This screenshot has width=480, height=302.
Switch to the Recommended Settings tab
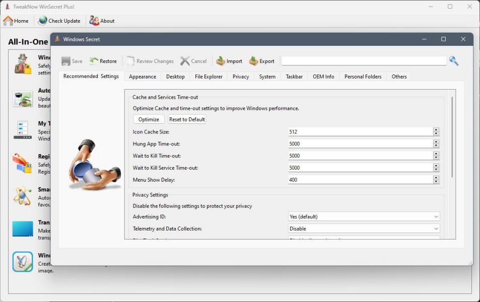click(91, 76)
